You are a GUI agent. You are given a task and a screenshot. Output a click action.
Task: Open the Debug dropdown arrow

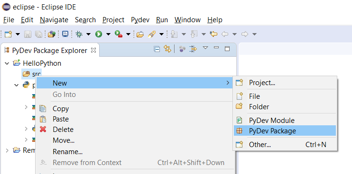[x=88, y=34]
